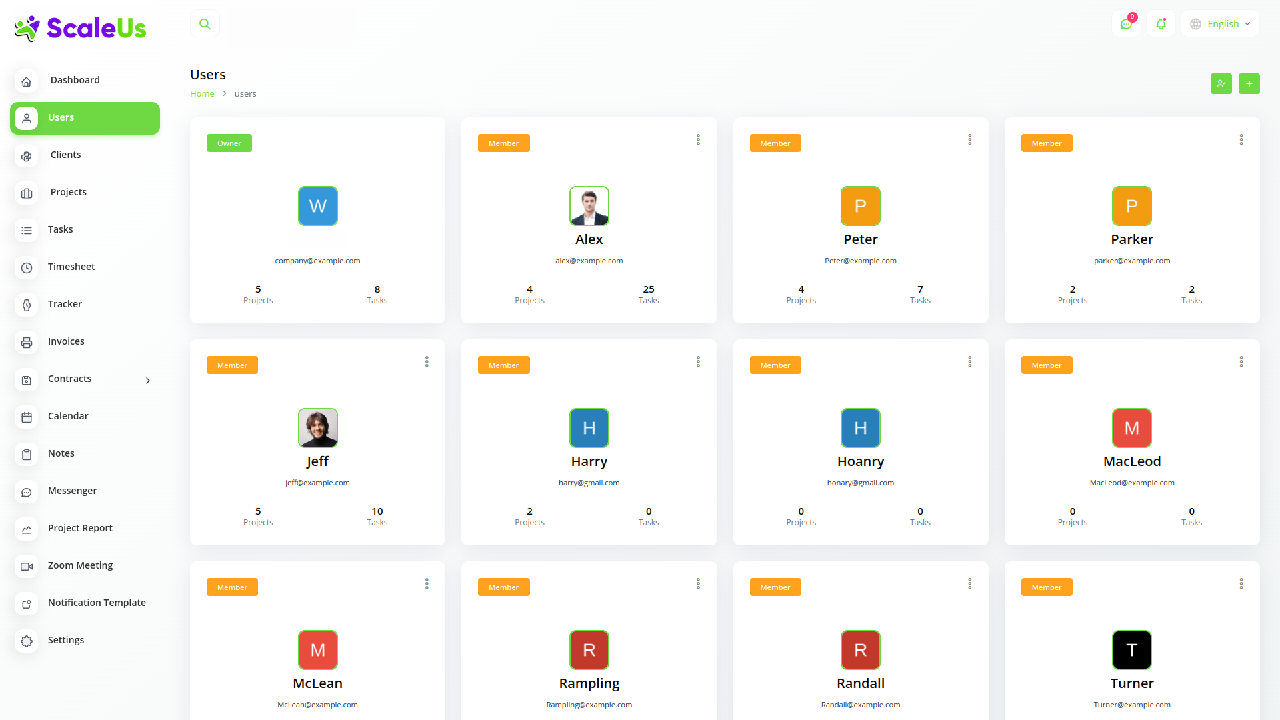Screen dimensions: 1280x720
Task: Open options menu on Jeff's card
Action: (427, 361)
